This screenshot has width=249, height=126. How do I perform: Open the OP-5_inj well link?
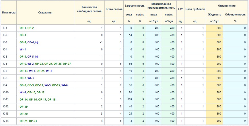coord(33,57)
